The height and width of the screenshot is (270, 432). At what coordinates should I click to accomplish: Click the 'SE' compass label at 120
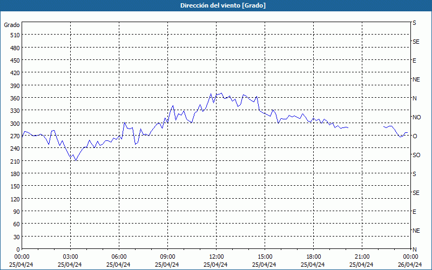[416, 193]
